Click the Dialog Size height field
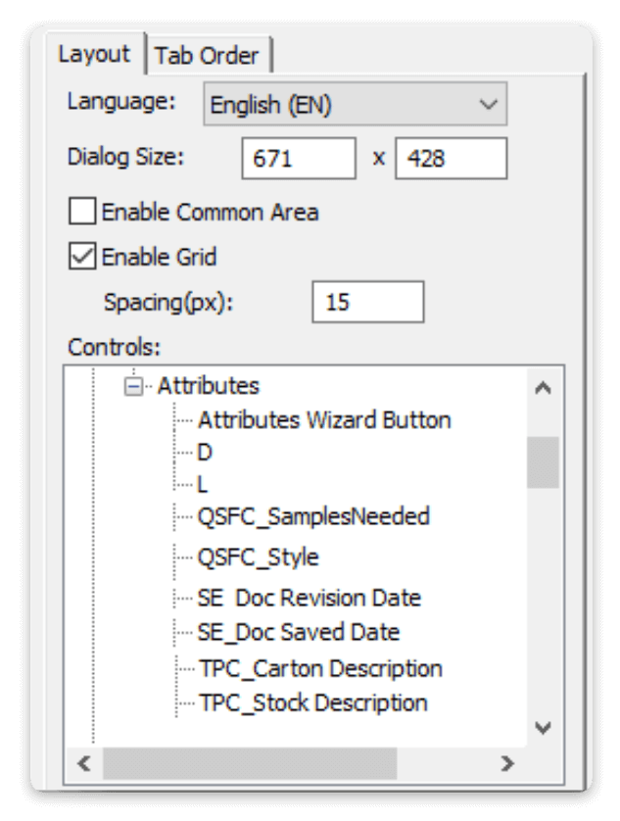The image size is (620, 821). pyautogui.click(x=451, y=159)
